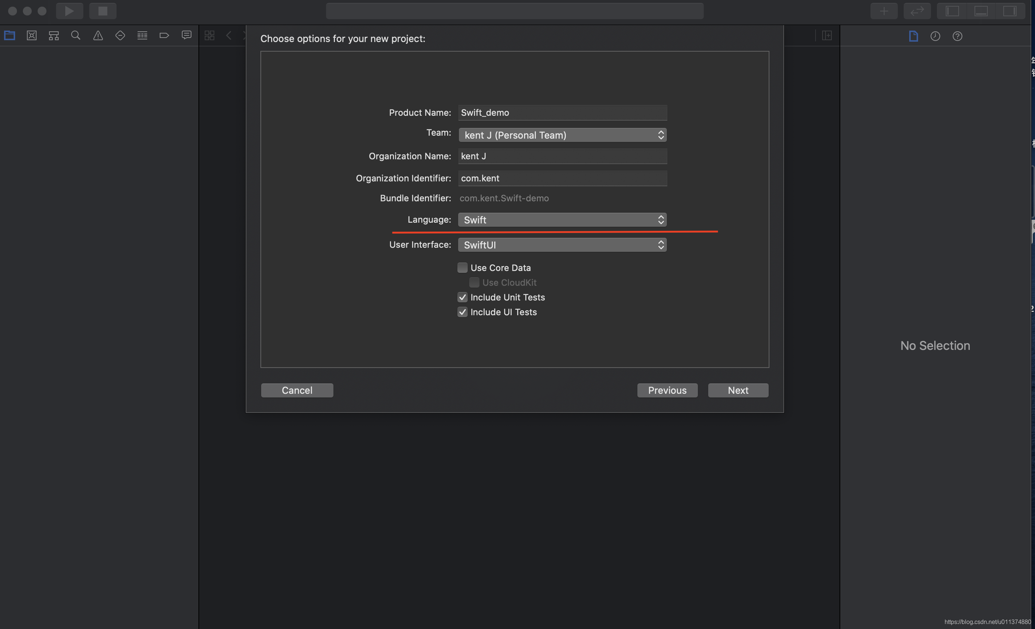This screenshot has width=1035, height=629.
Task: Switch to the File inspector tab
Action: click(913, 36)
